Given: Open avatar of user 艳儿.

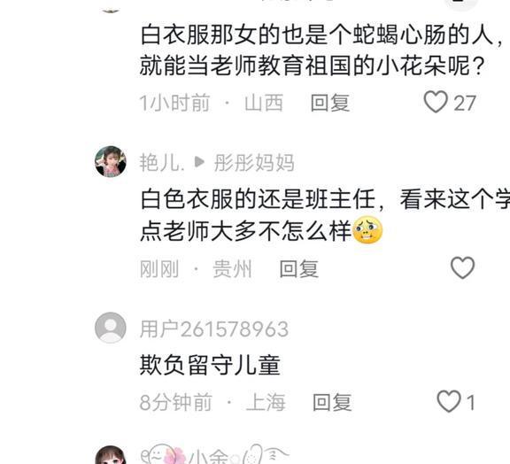Looking at the screenshot, I should coord(111,161).
